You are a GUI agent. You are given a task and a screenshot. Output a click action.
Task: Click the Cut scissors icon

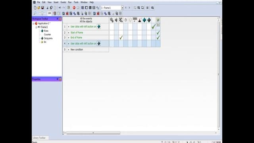[x=48, y=8]
